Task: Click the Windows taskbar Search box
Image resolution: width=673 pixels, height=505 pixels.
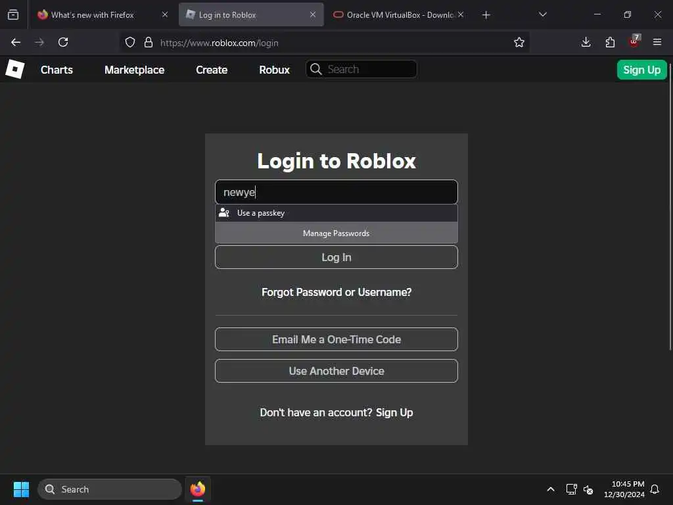Action: point(110,489)
